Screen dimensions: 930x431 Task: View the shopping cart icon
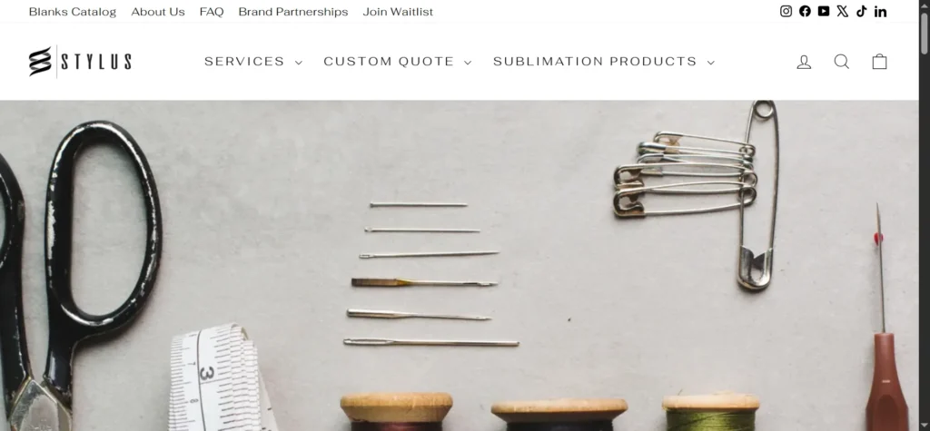pyautogui.click(x=879, y=62)
